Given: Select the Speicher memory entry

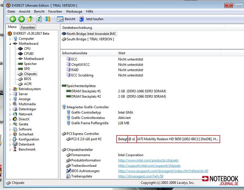Looking at the screenshot, I should tap(30, 64).
